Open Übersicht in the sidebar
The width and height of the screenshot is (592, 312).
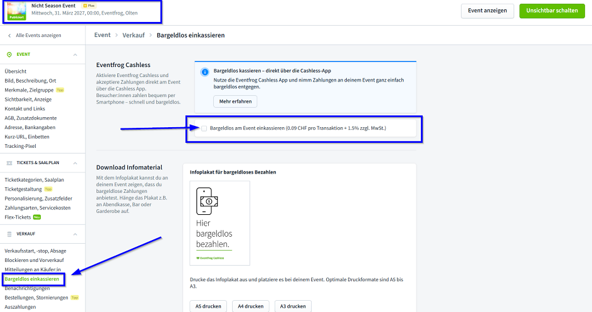point(16,71)
